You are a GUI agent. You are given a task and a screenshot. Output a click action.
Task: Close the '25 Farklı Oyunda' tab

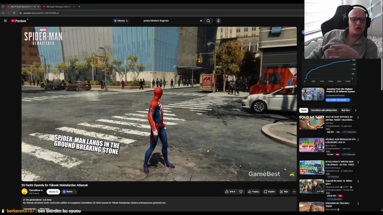(38, 7)
